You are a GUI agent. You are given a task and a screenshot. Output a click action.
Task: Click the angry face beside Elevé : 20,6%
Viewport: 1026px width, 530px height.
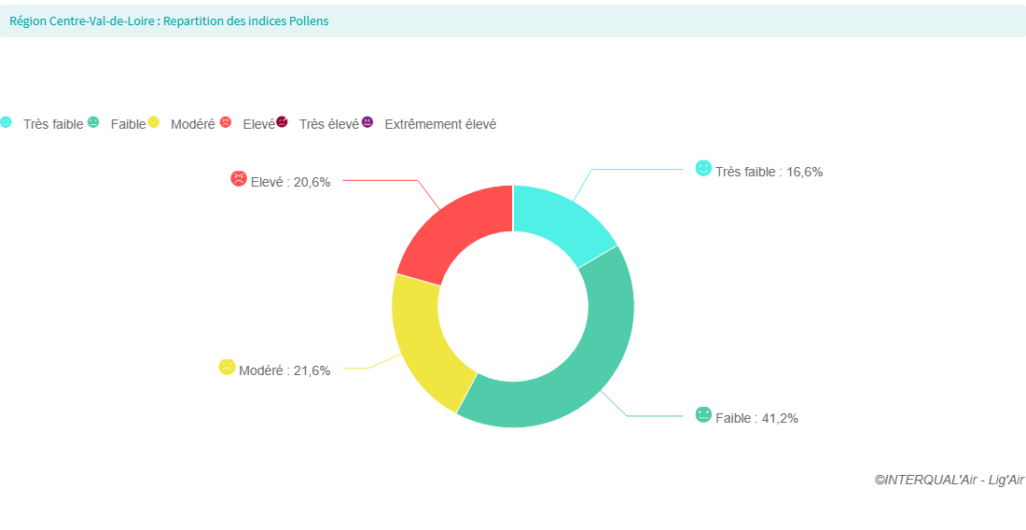[239, 178]
